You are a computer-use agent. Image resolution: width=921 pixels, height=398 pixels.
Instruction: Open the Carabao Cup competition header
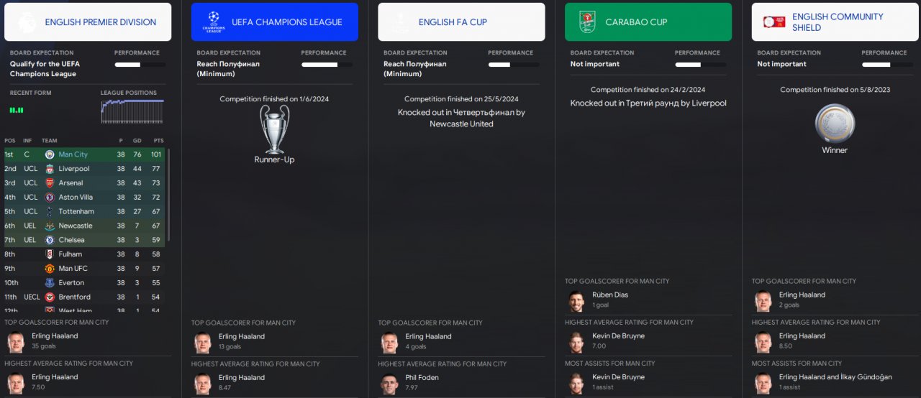point(648,22)
